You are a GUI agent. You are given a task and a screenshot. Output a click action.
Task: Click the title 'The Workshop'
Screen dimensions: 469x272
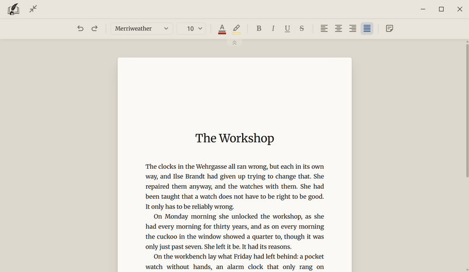click(x=235, y=138)
